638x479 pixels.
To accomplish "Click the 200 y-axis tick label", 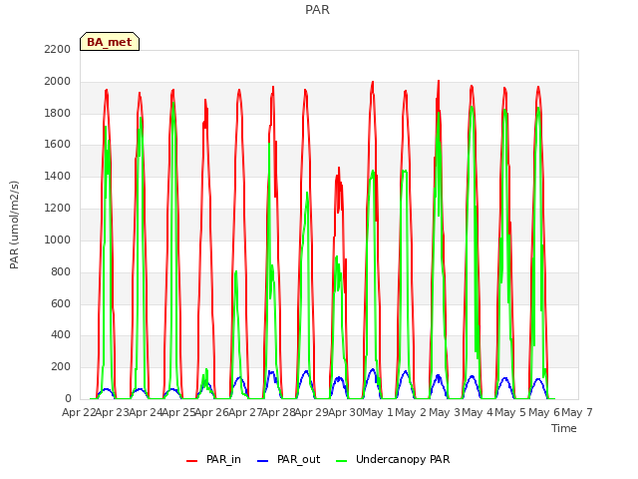I will click(x=61, y=367).
